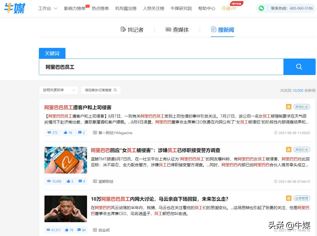Screen dimensions: 317x236
Task: Click source 蓝鲸财经
Action: (106, 181)
